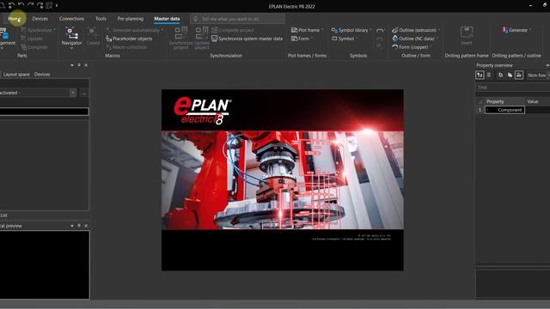
Task: Switch to the Devices ribbon tab
Action: (40, 19)
